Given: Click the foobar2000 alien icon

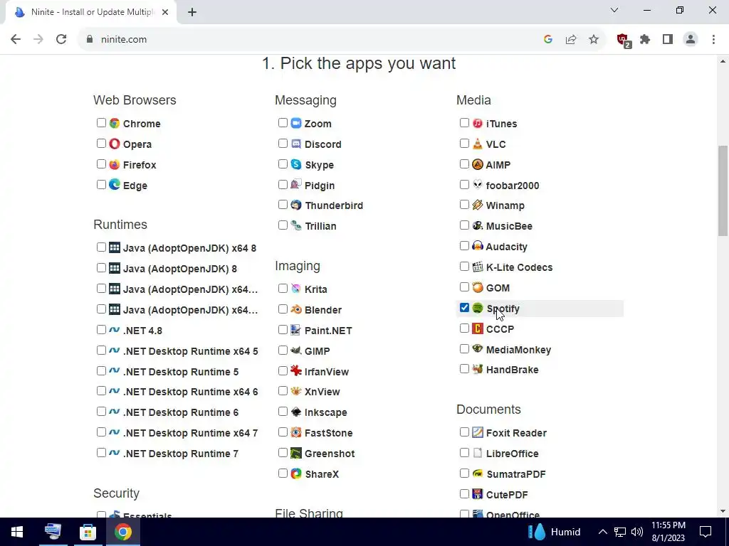Looking at the screenshot, I should click(478, 185).
